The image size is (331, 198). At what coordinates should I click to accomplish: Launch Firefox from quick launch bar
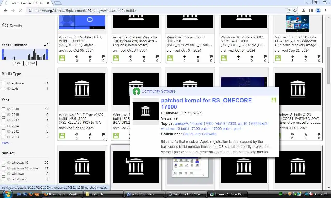tap(31, 194)
